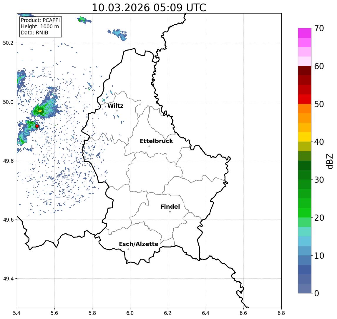Click longitude axis label 6.4
Viewport: 337px width, 319px height.
[206, 313]
